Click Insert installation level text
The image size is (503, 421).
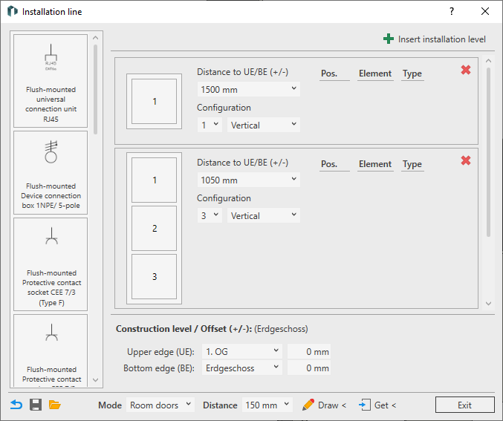(442, 39)
